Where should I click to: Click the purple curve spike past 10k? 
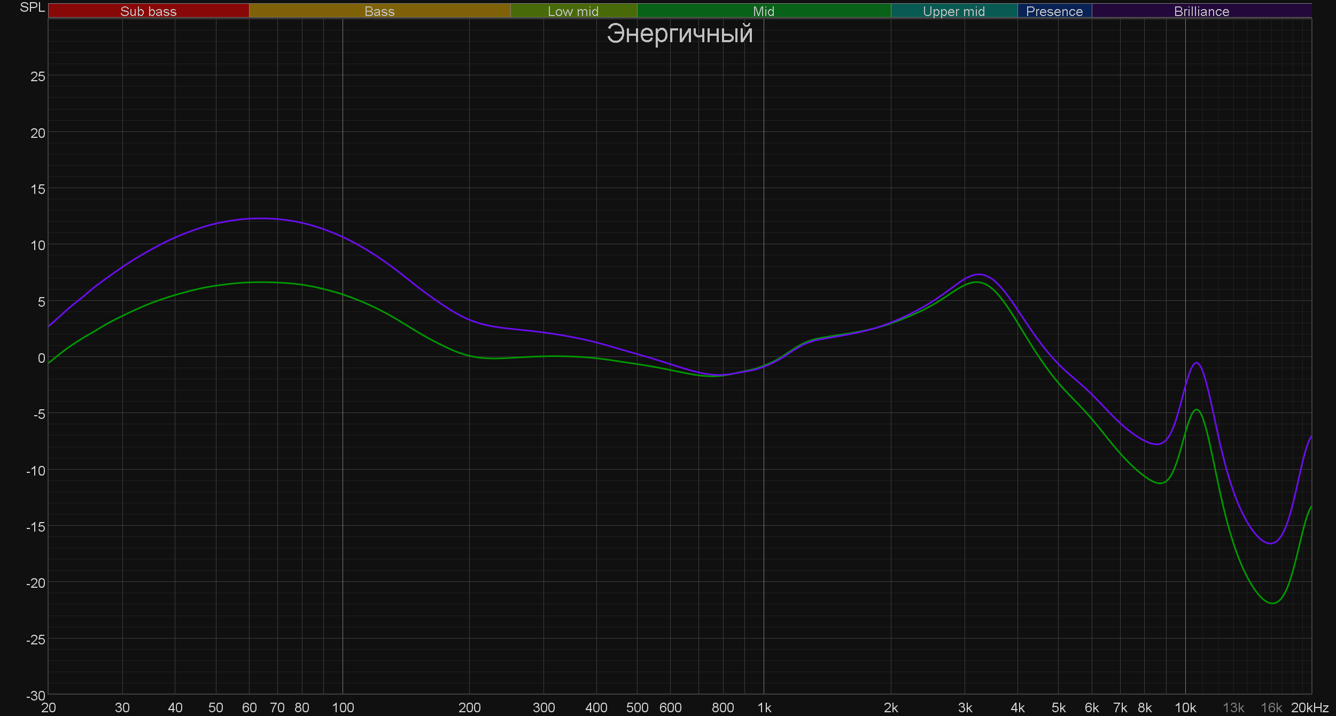[1197, 363]
